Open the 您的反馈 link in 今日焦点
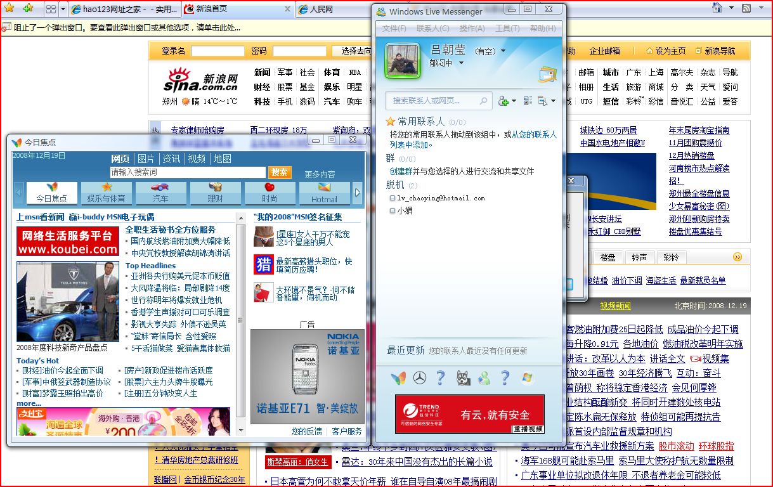773x487 pixels. click(307, 431)
